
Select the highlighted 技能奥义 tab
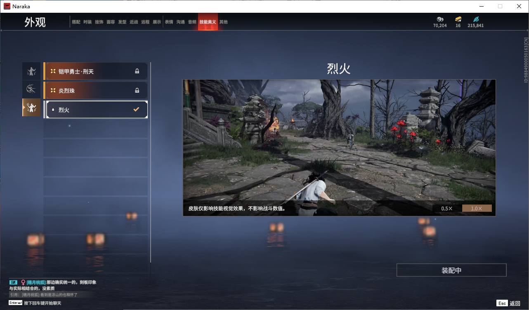click(x=208, y=22)
